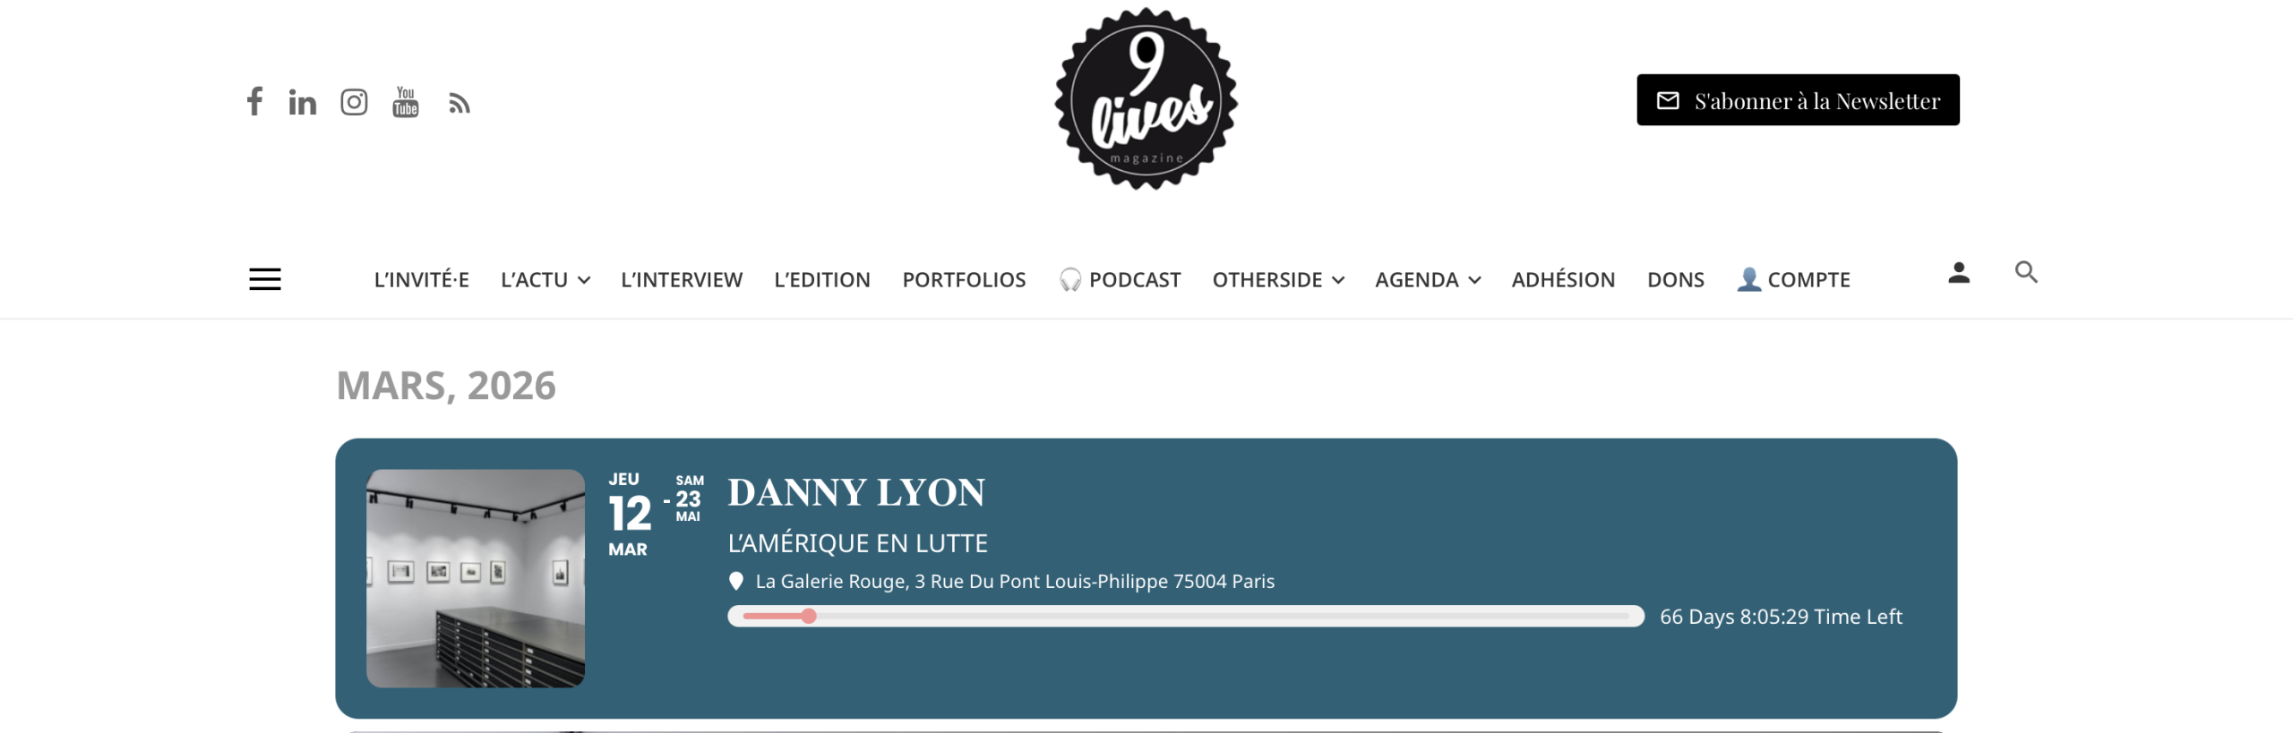This screenshot has height=733, width=2293.
Task: Open the LinkedIn social icon
Action: [x=303, y=103]
